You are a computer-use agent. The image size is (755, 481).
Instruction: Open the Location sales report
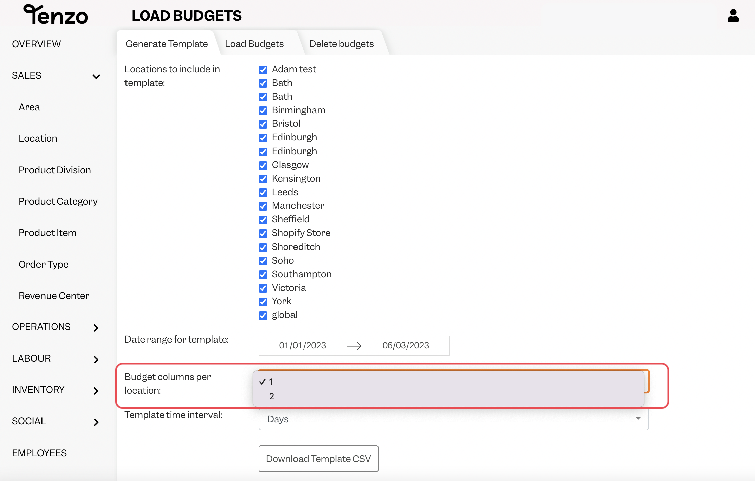coord(38,138)
